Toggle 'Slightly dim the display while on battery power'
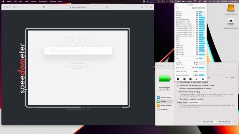This screenshot has height=134, width=239. coord(178,85)
